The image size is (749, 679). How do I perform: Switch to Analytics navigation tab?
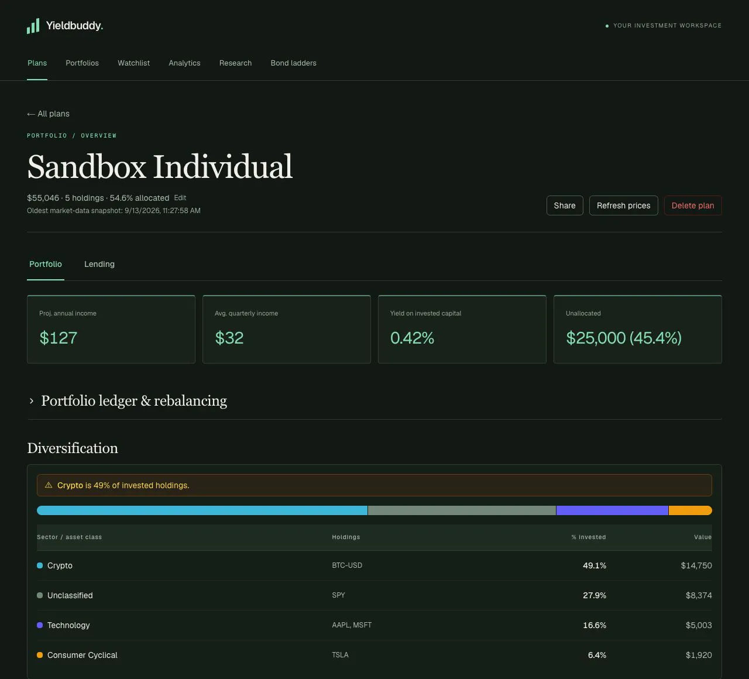point(184,63)
